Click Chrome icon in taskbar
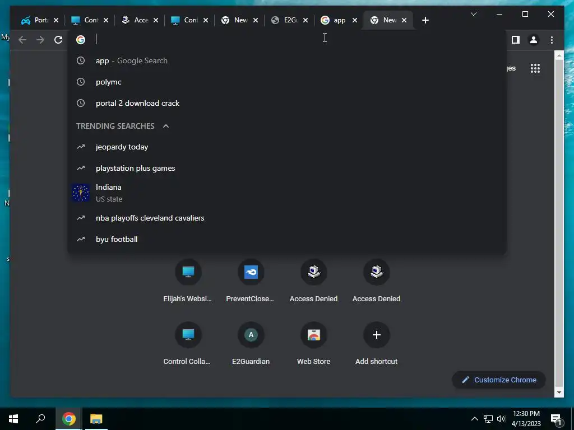Screen dimensions: 574x430 pyautogui.click(x=69, y=419)
